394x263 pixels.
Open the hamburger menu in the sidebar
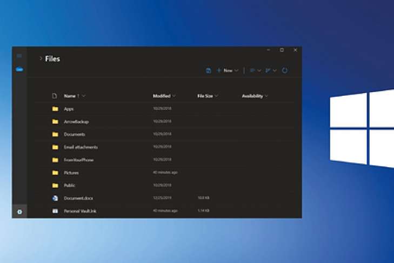[19, 56]
